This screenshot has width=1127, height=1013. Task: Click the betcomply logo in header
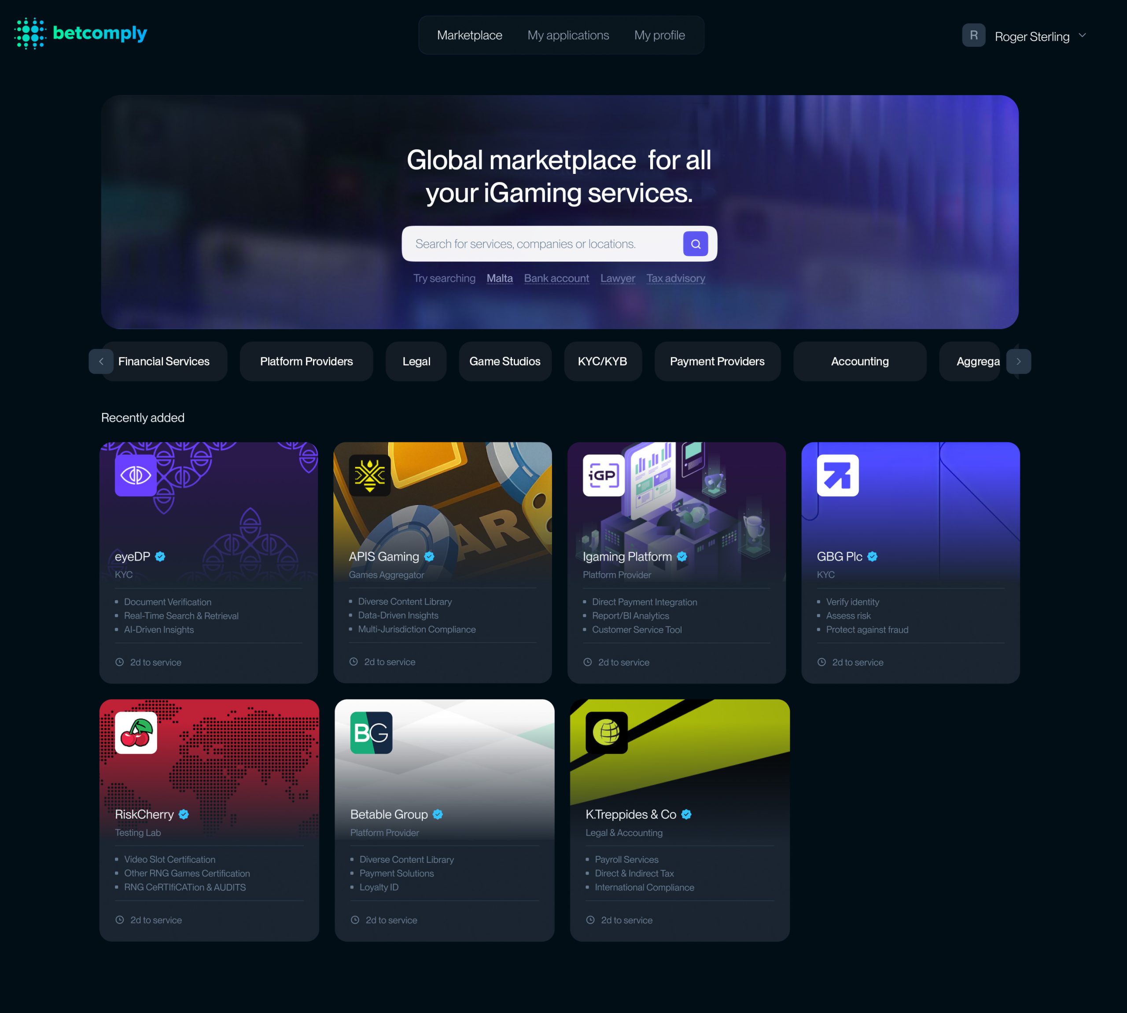coord(81,33)
